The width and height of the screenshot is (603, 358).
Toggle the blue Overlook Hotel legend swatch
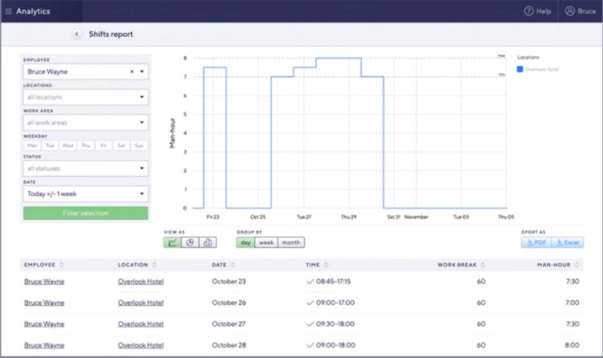pos(520,69)
